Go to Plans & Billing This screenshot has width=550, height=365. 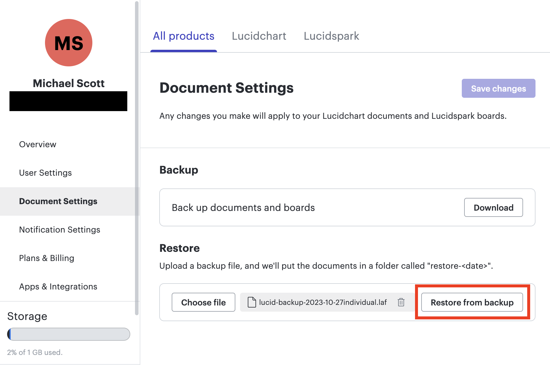(x=46, y=258)
